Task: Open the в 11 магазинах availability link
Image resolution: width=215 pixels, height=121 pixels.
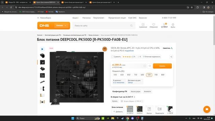Action: [119, 83]
